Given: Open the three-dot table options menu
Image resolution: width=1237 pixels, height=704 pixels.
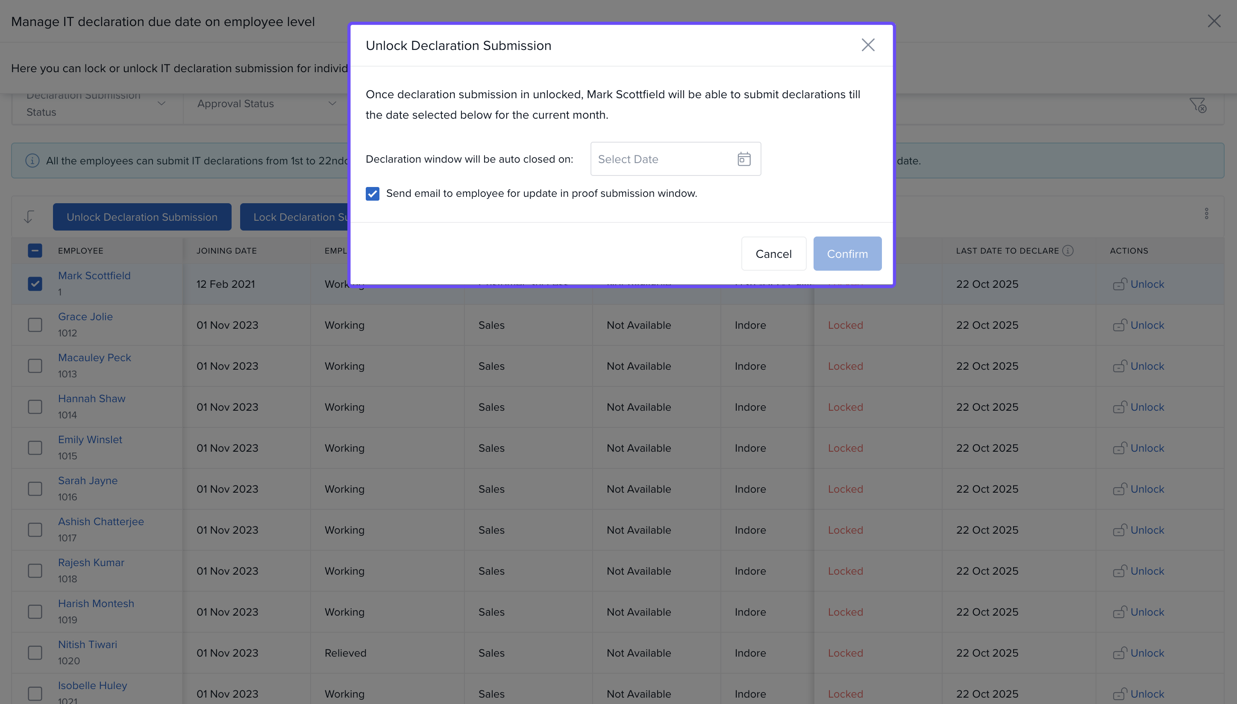Looking at the screenshot, I should pyautogui.click(x=1206, y=214).
